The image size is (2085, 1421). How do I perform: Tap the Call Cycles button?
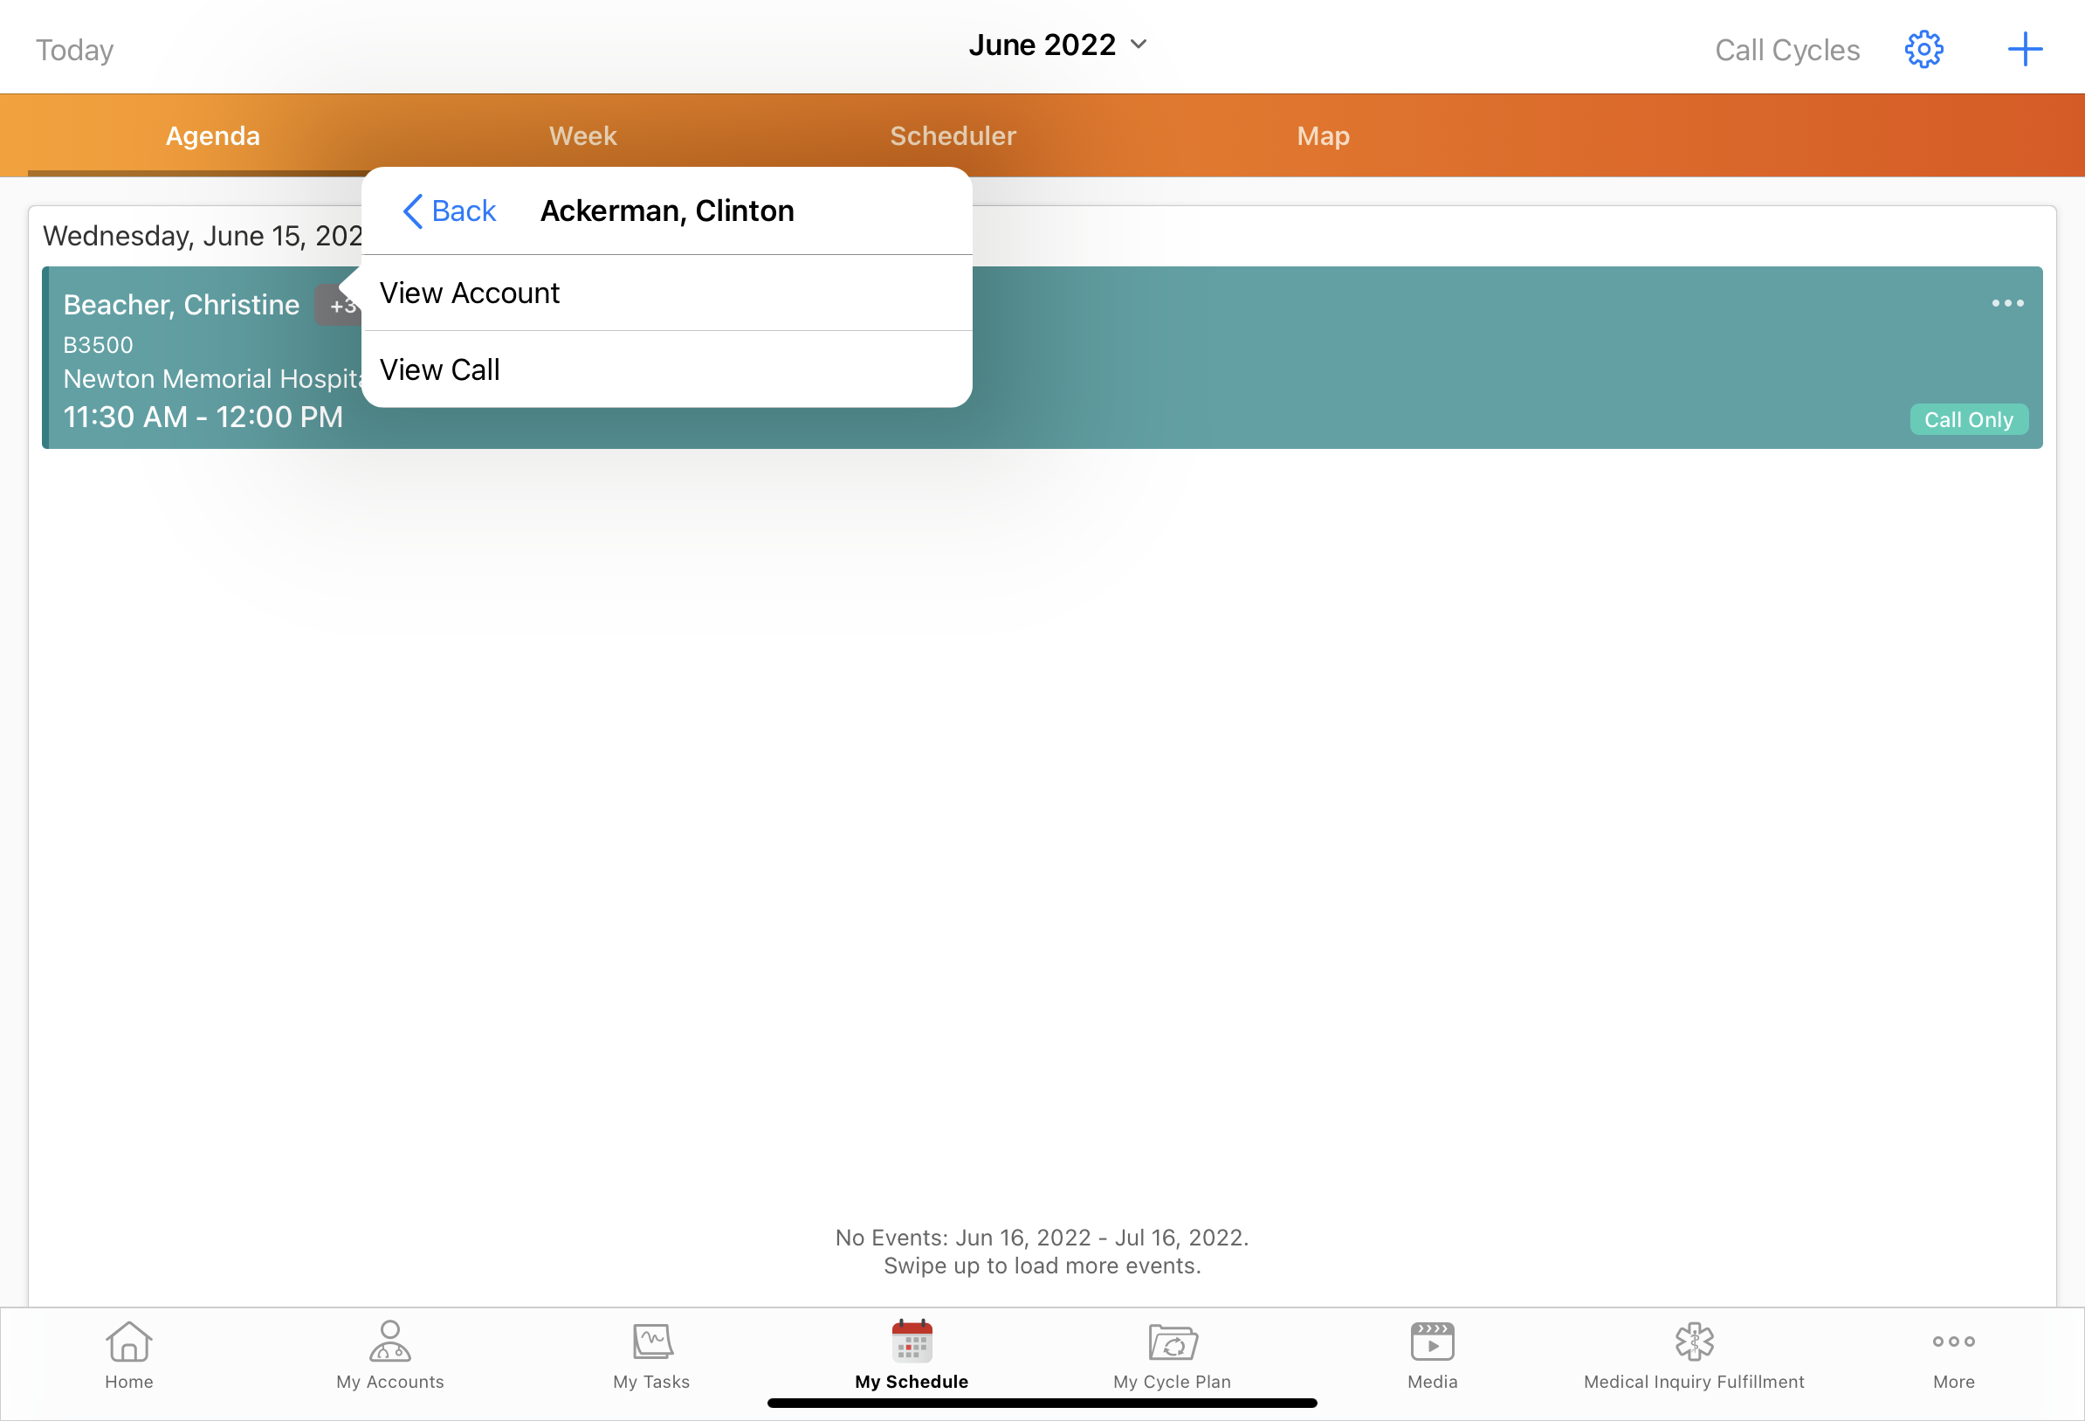point(1786,51)
